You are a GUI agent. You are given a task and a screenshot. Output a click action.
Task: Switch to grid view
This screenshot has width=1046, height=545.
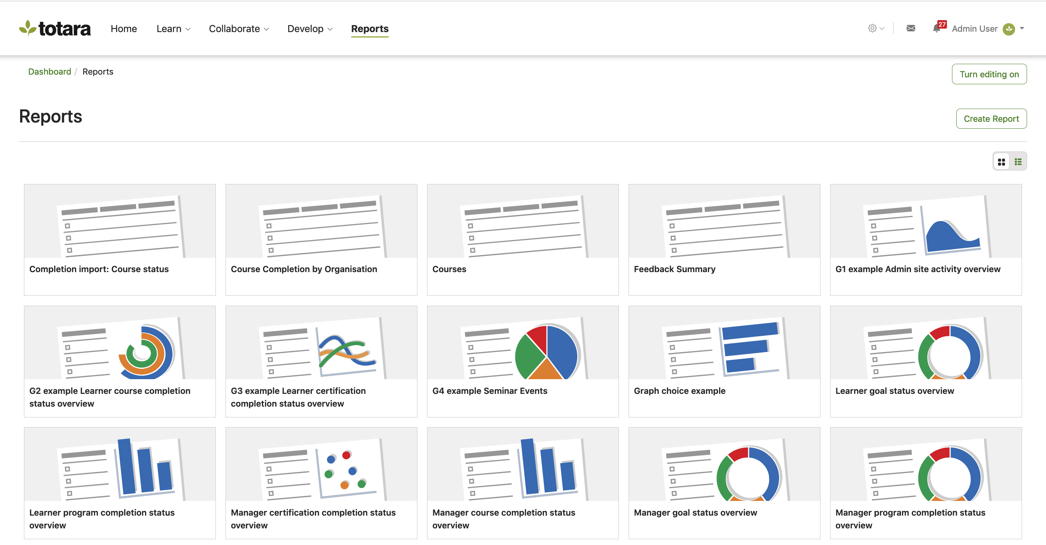click(1002, 162)
